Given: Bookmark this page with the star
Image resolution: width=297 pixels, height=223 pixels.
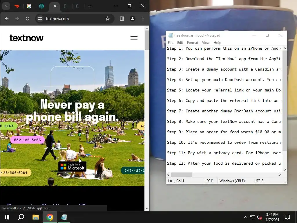Looking at the screenshot, I should tap(108, 19).
